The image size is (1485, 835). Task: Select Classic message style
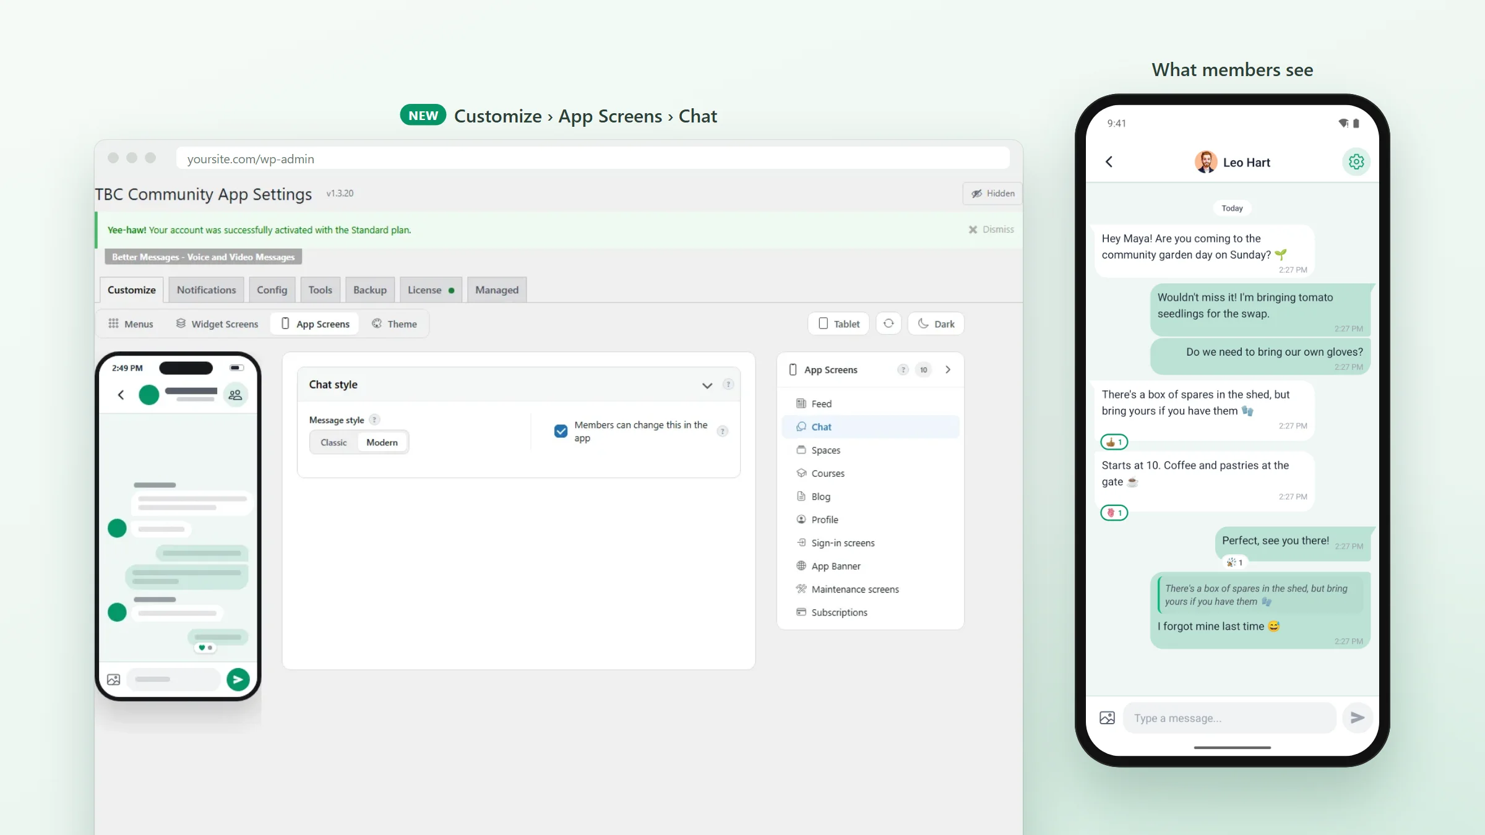[334, 442]
